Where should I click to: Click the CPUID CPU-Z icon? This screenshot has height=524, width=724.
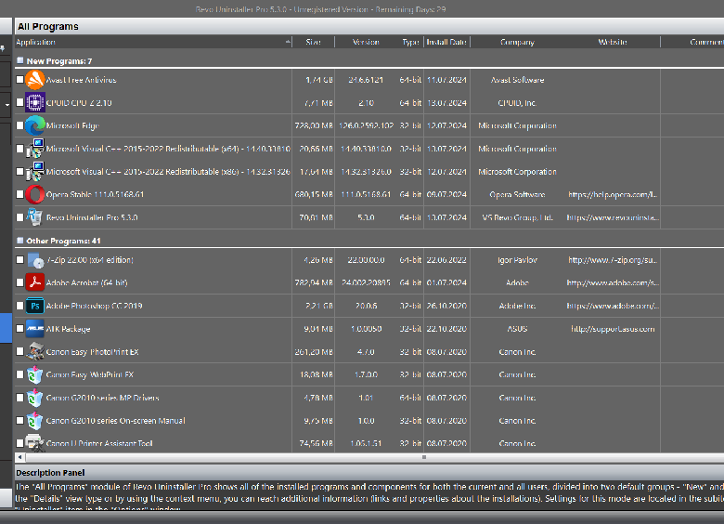pyautogui.click(x=34, y=102)
